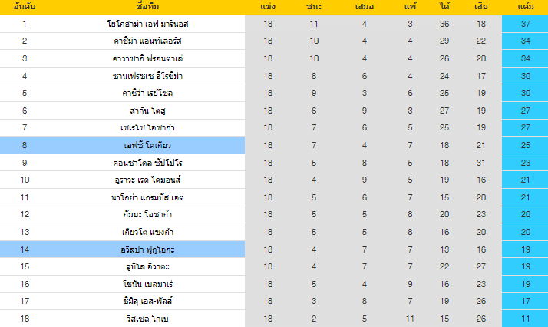Screen dimensions: 548x327
Task: Click the ชนะ column header
Action: (314, 6)
